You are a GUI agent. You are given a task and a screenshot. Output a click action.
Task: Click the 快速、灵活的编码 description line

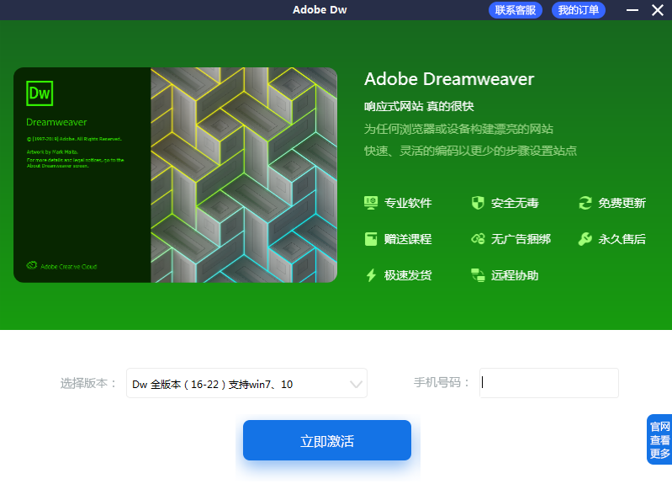470,151
